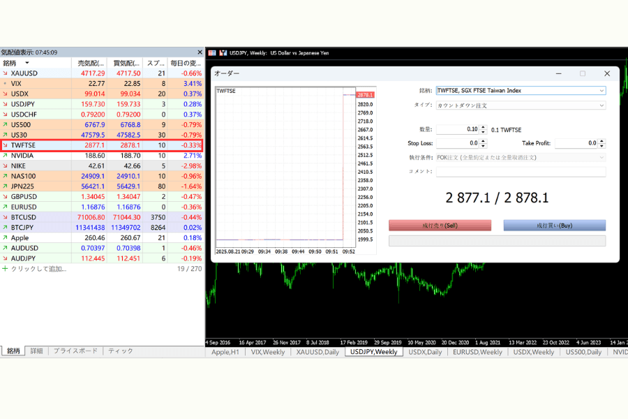Image resolution: width=628 pixels, height=419 pixels.
Task: Open the XAUUSD,Daily chart tab
Action: (x=318, y=353)
